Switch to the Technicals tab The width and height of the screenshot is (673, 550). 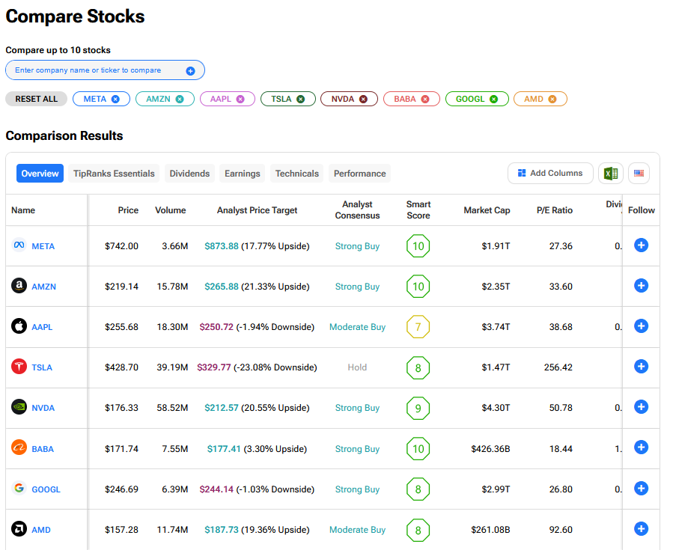pos(297,174)
